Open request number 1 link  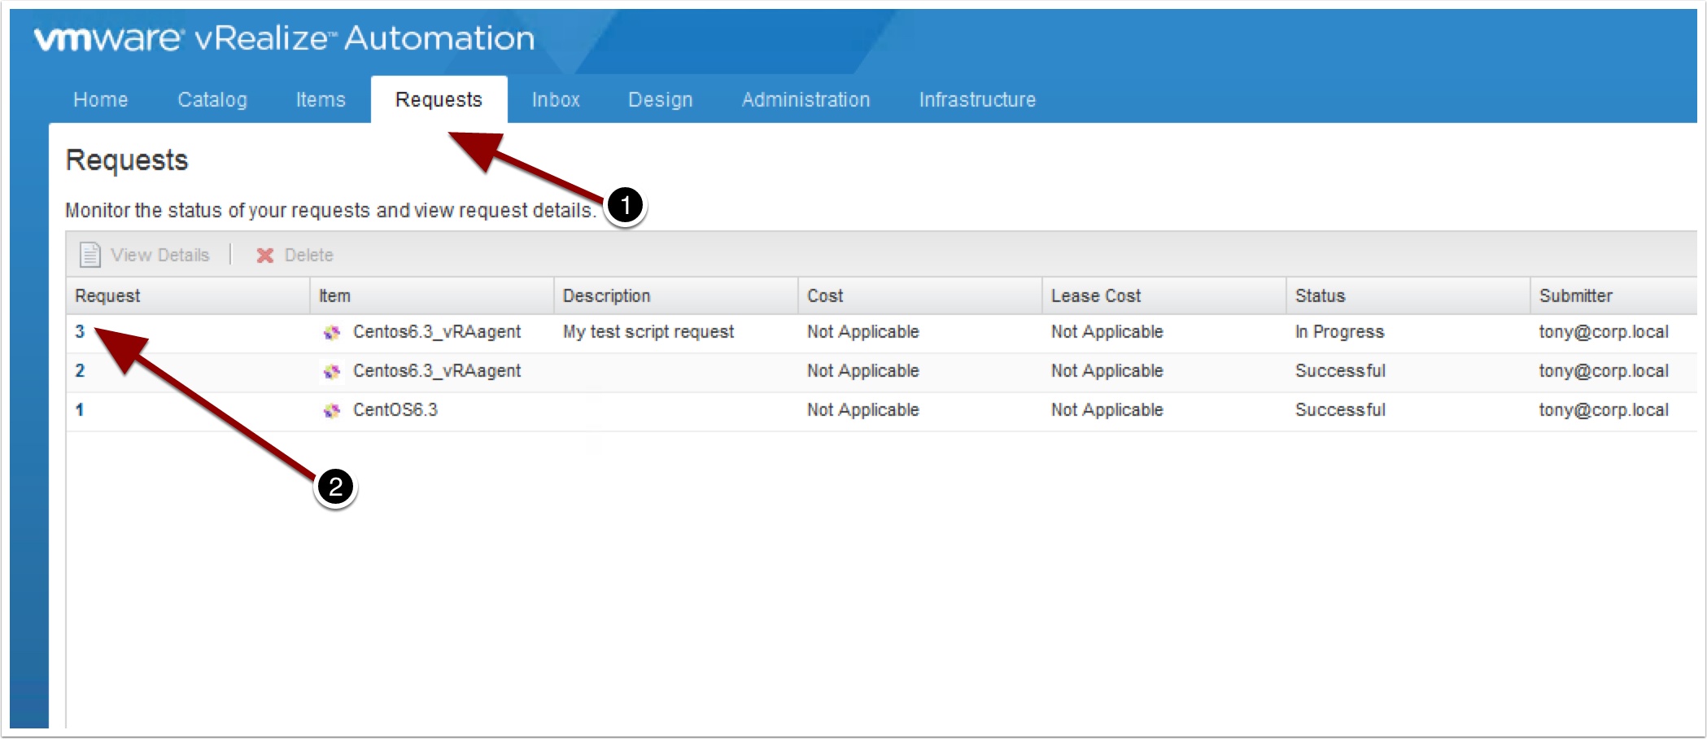click(x=80, y=410)
